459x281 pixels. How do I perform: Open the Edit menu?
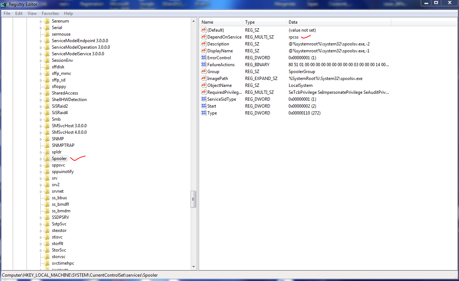point(19,13)
